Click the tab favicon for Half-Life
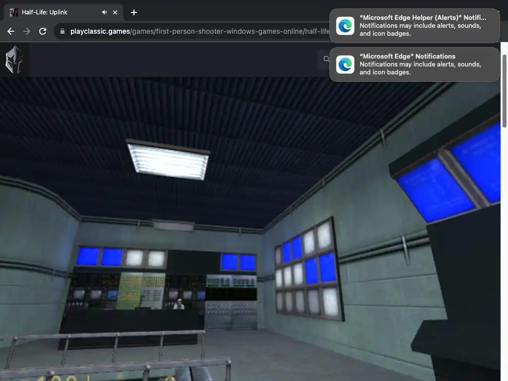 (x=13, y=12)
